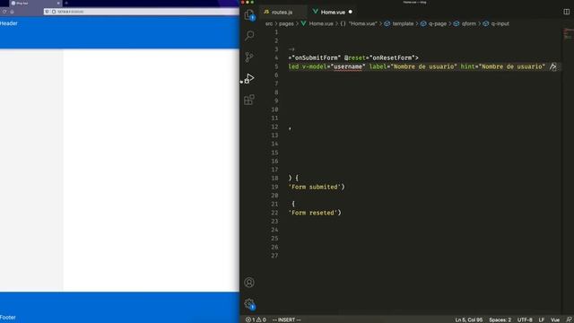This screenshot has width=574, height=323.
Task: Click 'UTF-8' encoding in status bar
Action: click(x=525, y=319)
